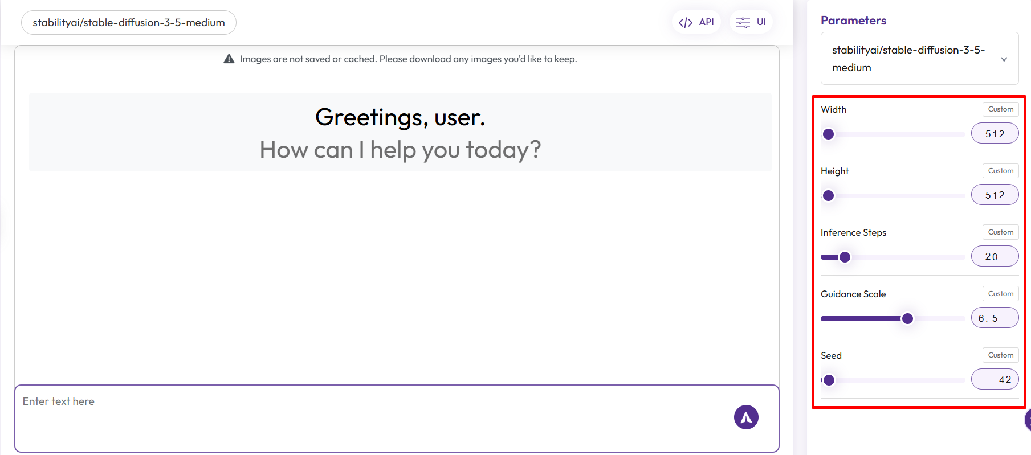This screenshot has width=1031, height=455.
Task: Click the Seed slider handle
Action: (829, 380)
